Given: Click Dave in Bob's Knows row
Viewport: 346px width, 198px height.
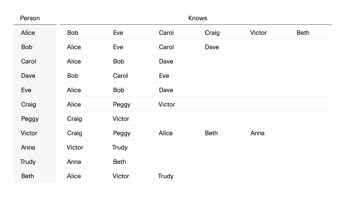Looking at the screenshot, I should click(212, 47).
